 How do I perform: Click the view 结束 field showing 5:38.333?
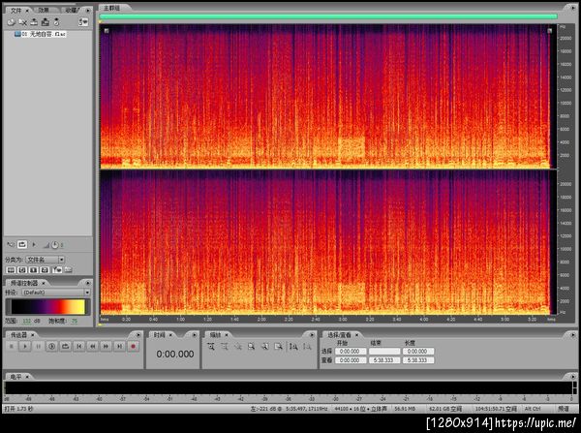coord(383,360)
